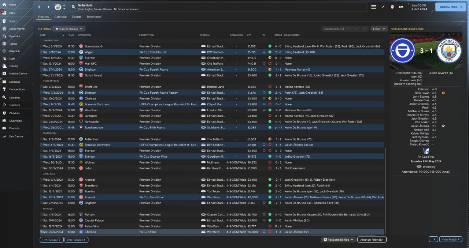Open Squad Planner in sidebar

[x=17, y=29]
